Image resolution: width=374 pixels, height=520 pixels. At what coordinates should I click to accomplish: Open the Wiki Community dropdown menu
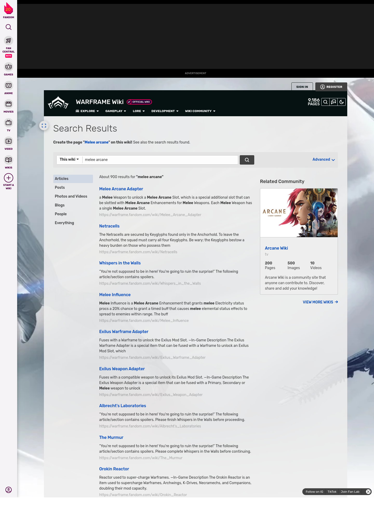click(200, 111)
